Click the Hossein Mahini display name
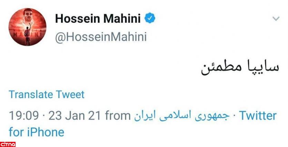This screenshot has width=288, height=147. coord(98,19)
